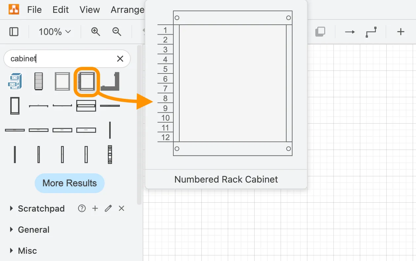Open the File menu
The height and width of the screenshot is (261, 416).
[34, 10]
